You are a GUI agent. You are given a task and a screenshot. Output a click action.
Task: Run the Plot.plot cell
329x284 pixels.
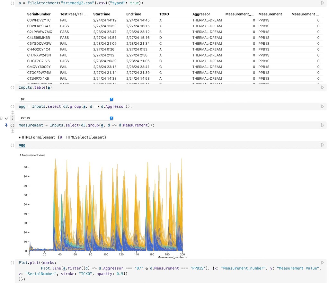coord(322,263)
